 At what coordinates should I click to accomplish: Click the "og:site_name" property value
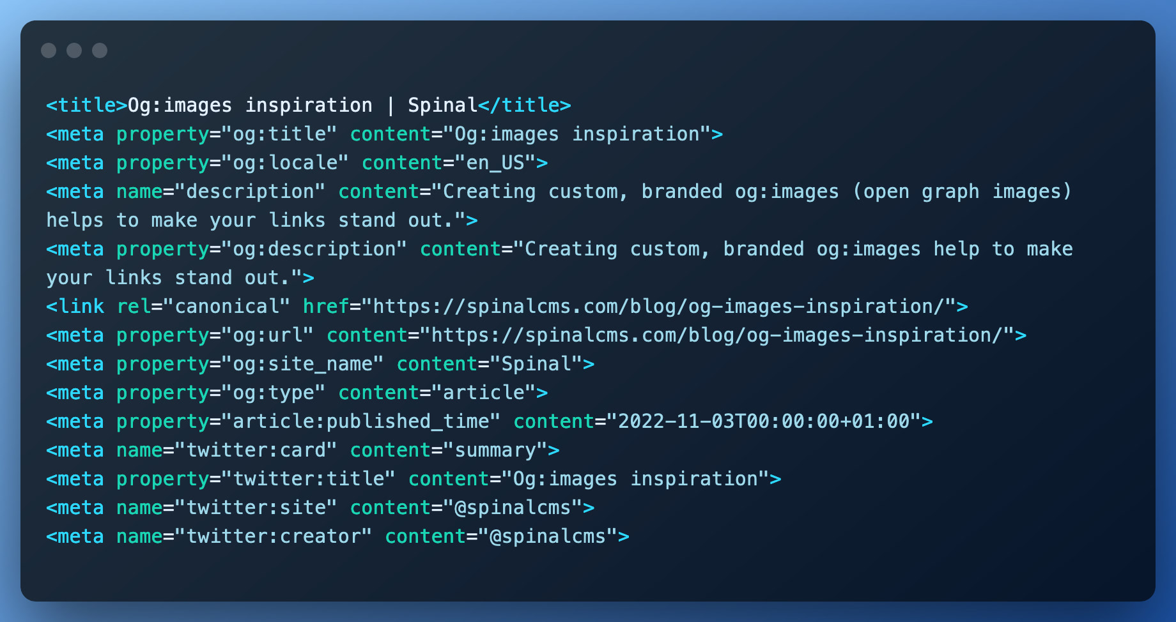coord(302,363)
